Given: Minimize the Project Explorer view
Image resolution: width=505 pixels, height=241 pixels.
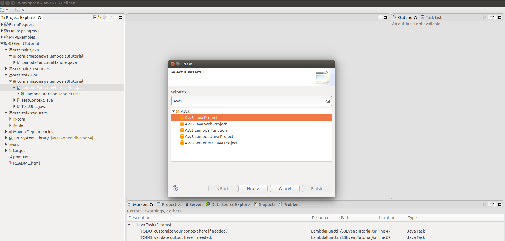Looking at the screenshot, I should click(x=115, y=17).
